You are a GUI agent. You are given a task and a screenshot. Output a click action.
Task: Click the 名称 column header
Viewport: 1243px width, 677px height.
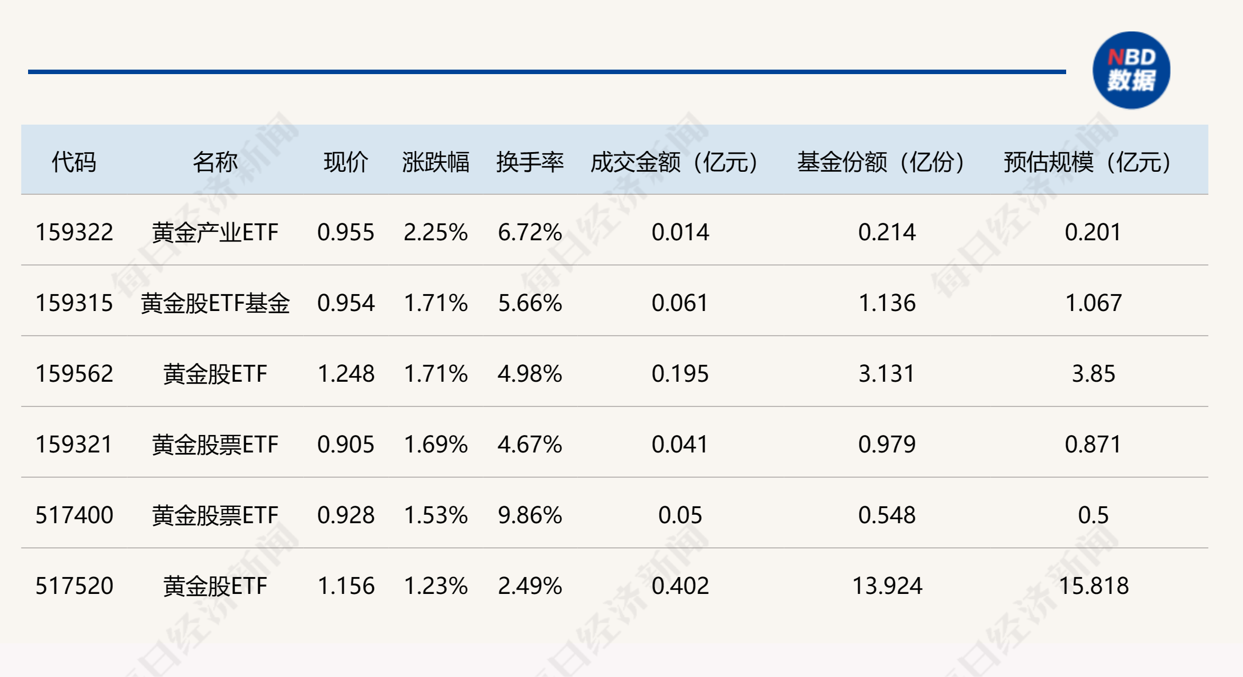coord(214,162)
